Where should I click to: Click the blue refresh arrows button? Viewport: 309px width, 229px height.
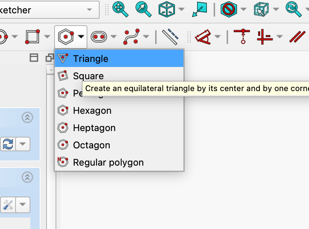click(8, 144)
